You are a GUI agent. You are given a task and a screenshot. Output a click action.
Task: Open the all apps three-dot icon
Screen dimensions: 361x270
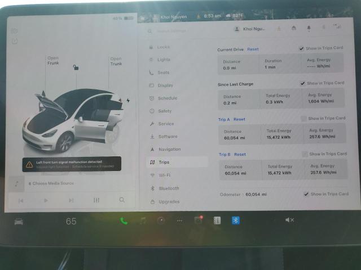[x=179, y=220]
